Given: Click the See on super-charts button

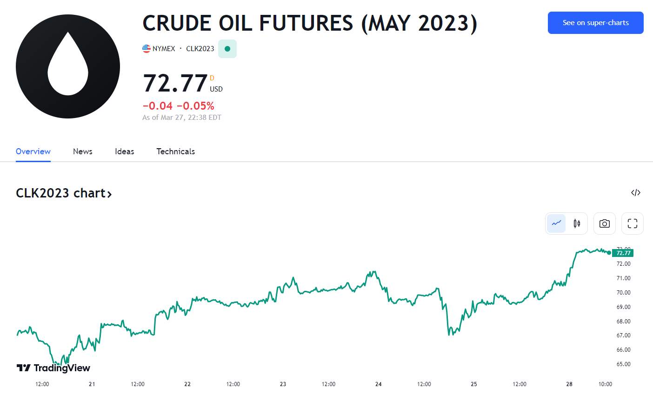Looking at the screenshot, I should 596,23.
